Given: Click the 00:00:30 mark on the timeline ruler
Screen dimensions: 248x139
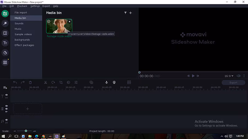Looking at the screenshot, I should click(x=125, y=87).
